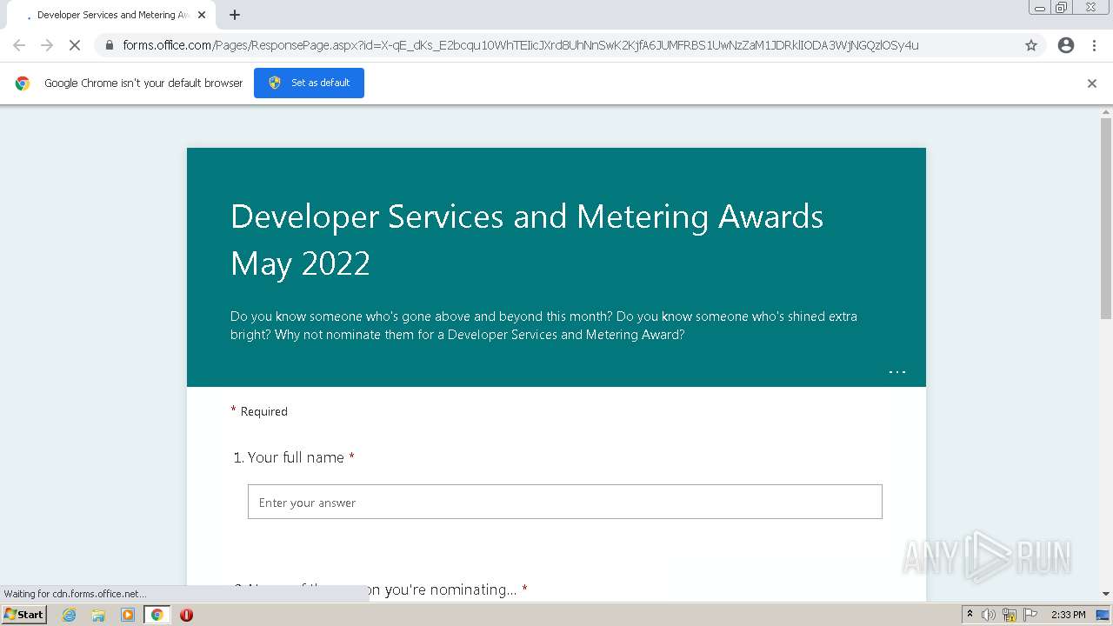The image size is (1113, 626).
Task: Open the form's more options ellipsis
Action: point(897,372)
